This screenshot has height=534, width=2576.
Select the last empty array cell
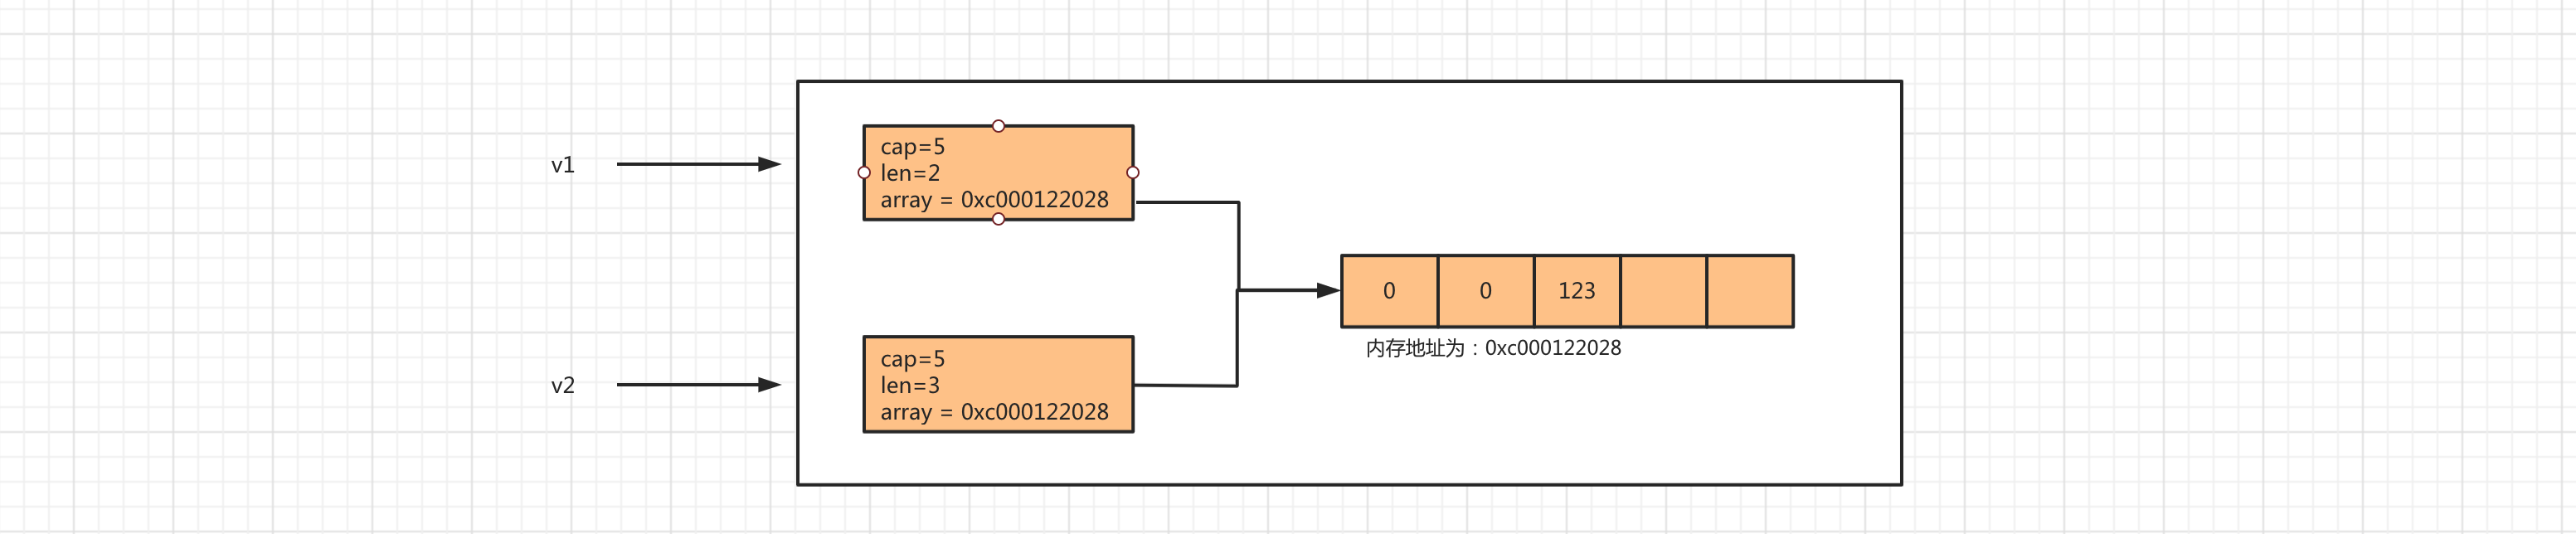[1750, 291]
